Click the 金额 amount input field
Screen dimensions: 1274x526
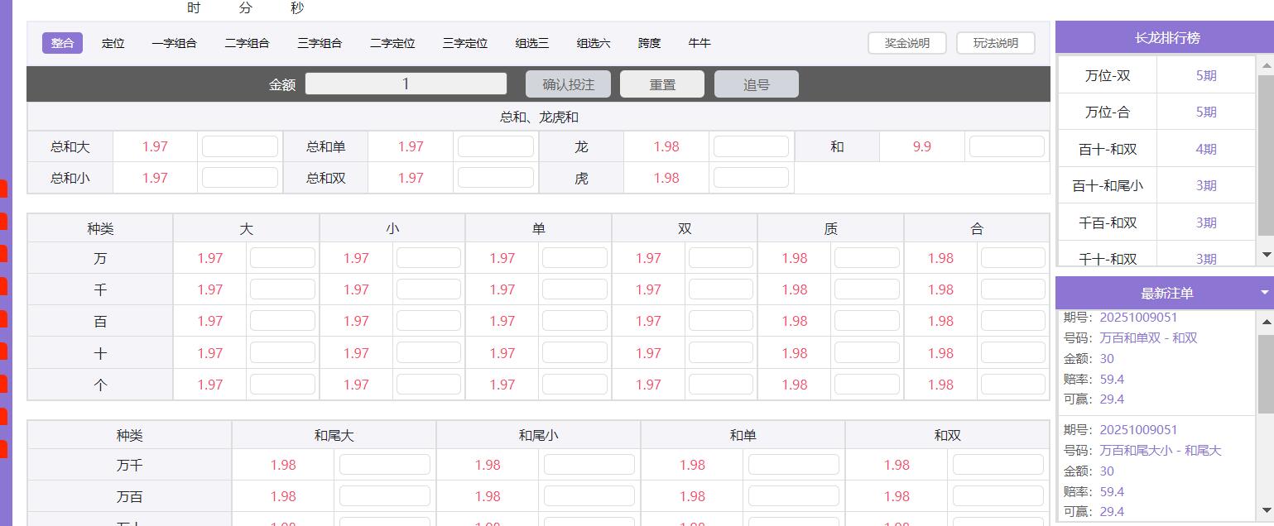(x=406, y=84)
